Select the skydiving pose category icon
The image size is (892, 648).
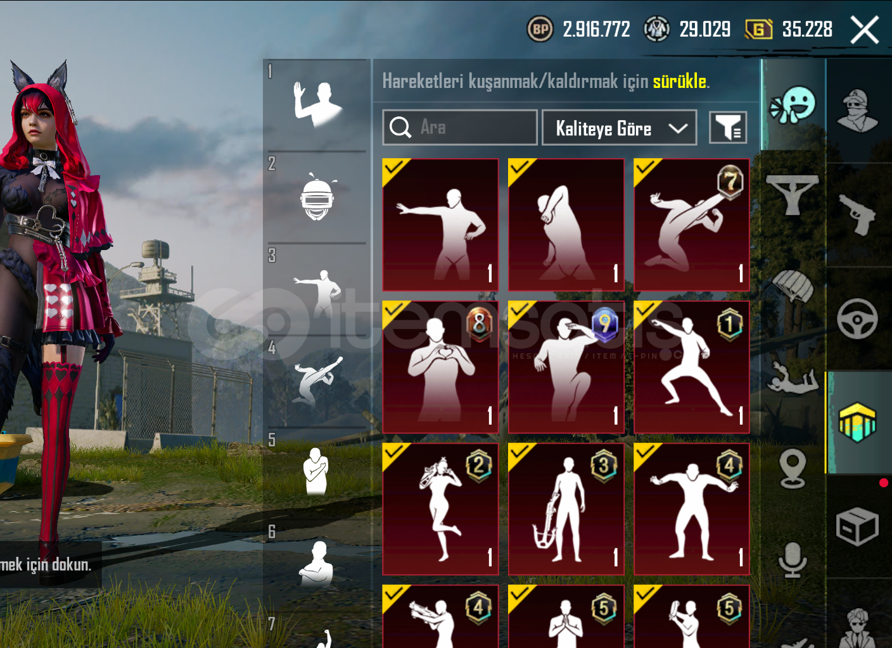tap(793, 379)
